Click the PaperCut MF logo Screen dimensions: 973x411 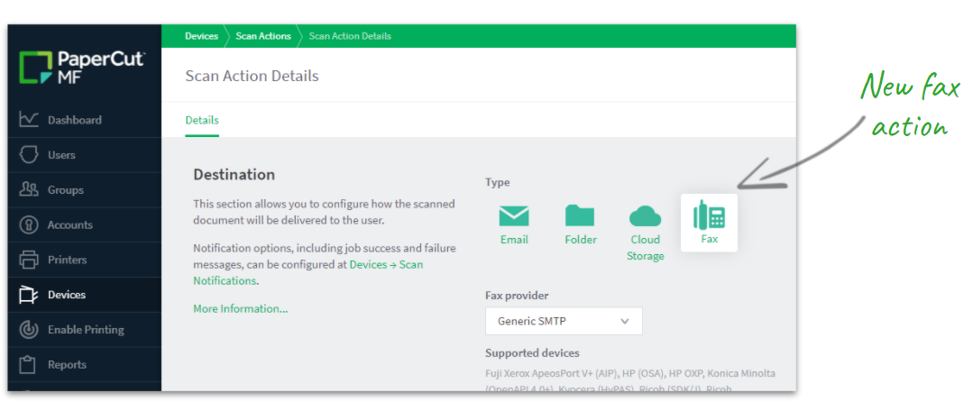pyautogui.click(x=82, y=68)
